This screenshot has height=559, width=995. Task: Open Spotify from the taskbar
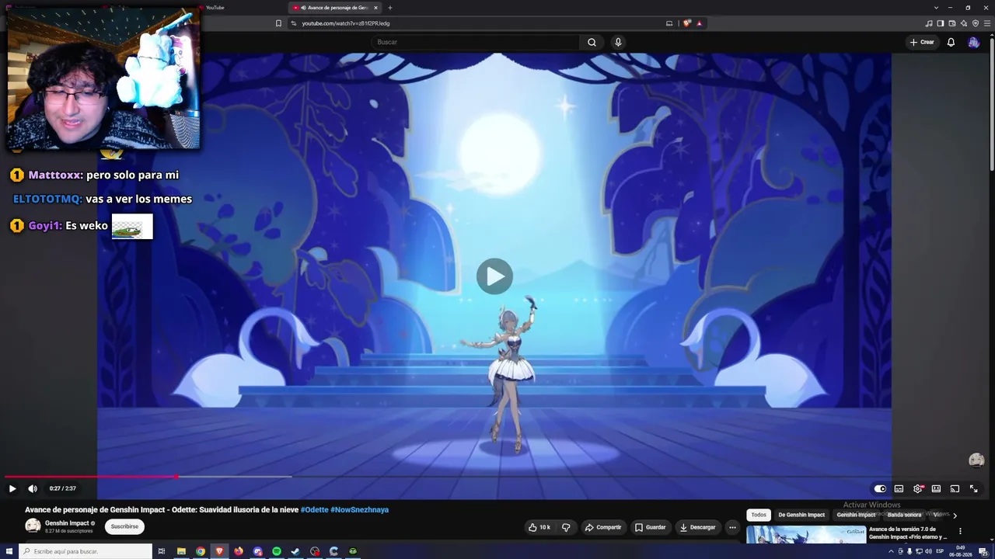point(277,551)
